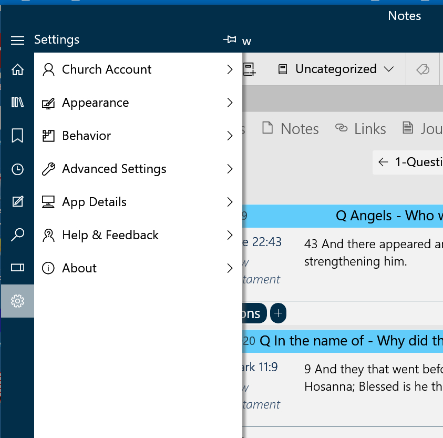Switch to the Notes filter tab
The image size is (443, 438).
pos(291,129)
